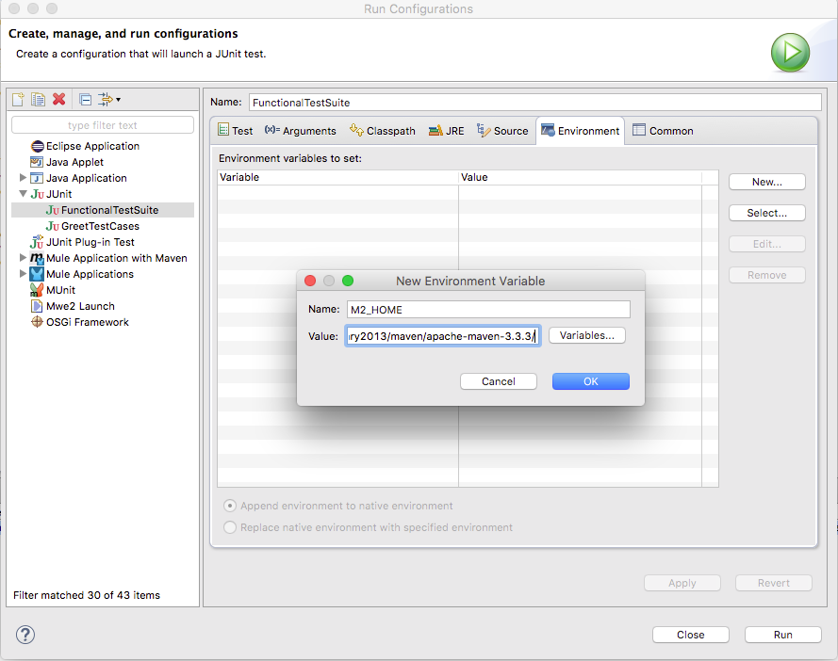Image resolution: width=838 pixels, height=661 pixels.
Task: Open the filter configurations icon
Action: click(x=106, y=99)
